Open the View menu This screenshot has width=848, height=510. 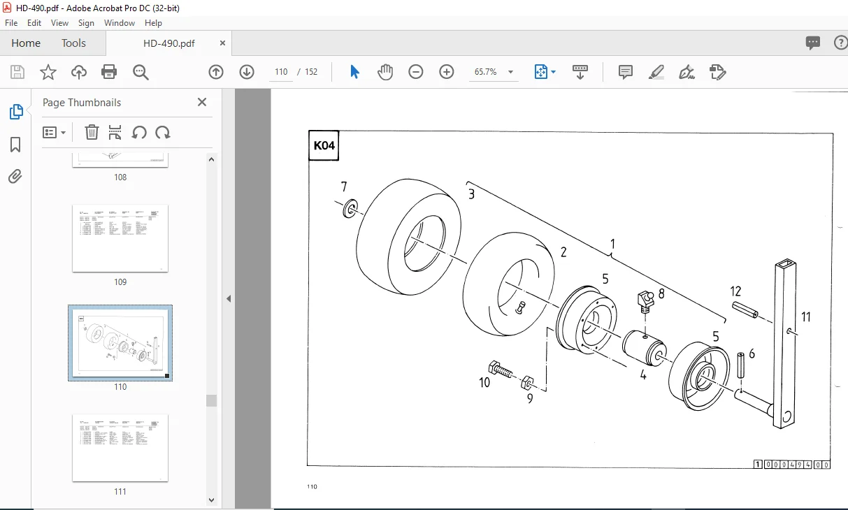(x=59, y=23)
